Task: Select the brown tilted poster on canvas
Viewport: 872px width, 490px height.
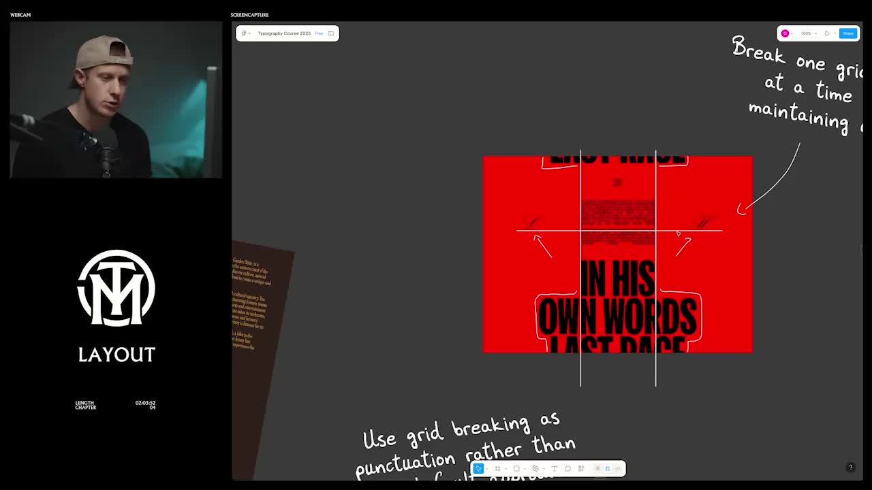Action: tap(262, 361)
